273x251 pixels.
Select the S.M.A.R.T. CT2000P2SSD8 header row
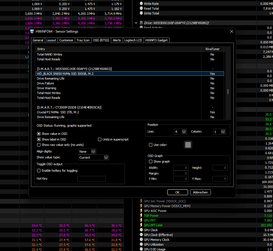pos(130,107)
